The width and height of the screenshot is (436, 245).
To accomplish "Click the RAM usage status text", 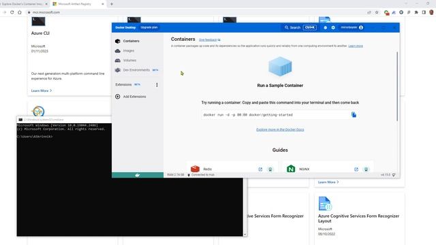I will (176, 175).
